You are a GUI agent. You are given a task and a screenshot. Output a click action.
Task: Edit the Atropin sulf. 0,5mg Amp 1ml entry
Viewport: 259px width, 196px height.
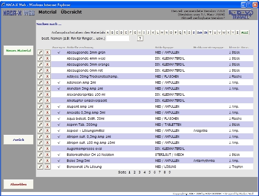point(40,137)
